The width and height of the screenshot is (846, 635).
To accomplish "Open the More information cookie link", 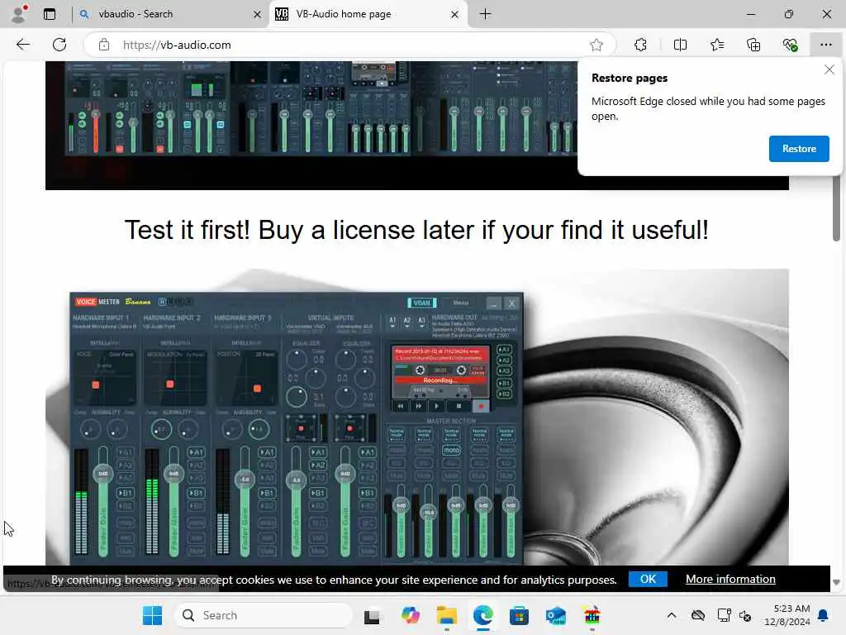I will pos(730,579).
